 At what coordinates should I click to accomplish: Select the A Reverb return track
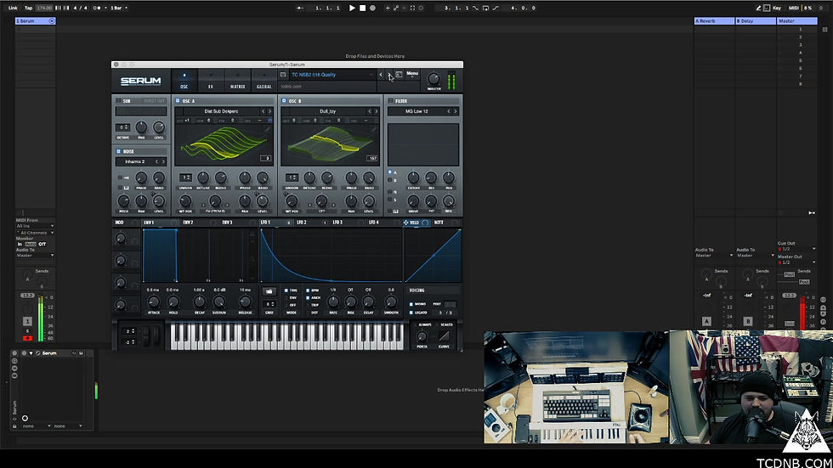(x=714, y=20)
